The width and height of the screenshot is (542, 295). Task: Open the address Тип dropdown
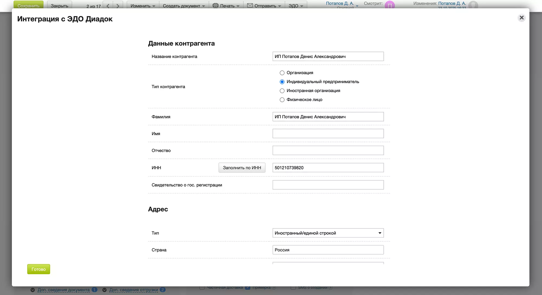coord(328,233)
